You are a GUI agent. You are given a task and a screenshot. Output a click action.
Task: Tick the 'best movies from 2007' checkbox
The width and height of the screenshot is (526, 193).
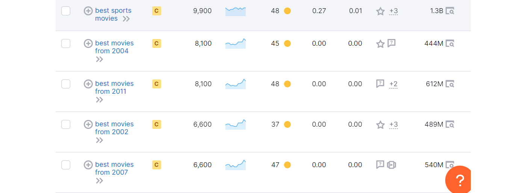click(x=66, y=165)
